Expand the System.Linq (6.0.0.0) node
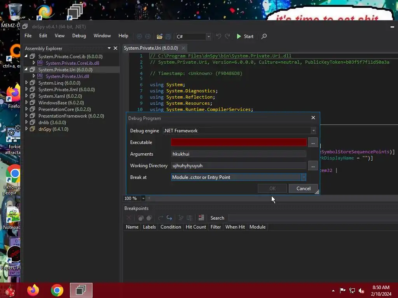 (x=26, y=83)
